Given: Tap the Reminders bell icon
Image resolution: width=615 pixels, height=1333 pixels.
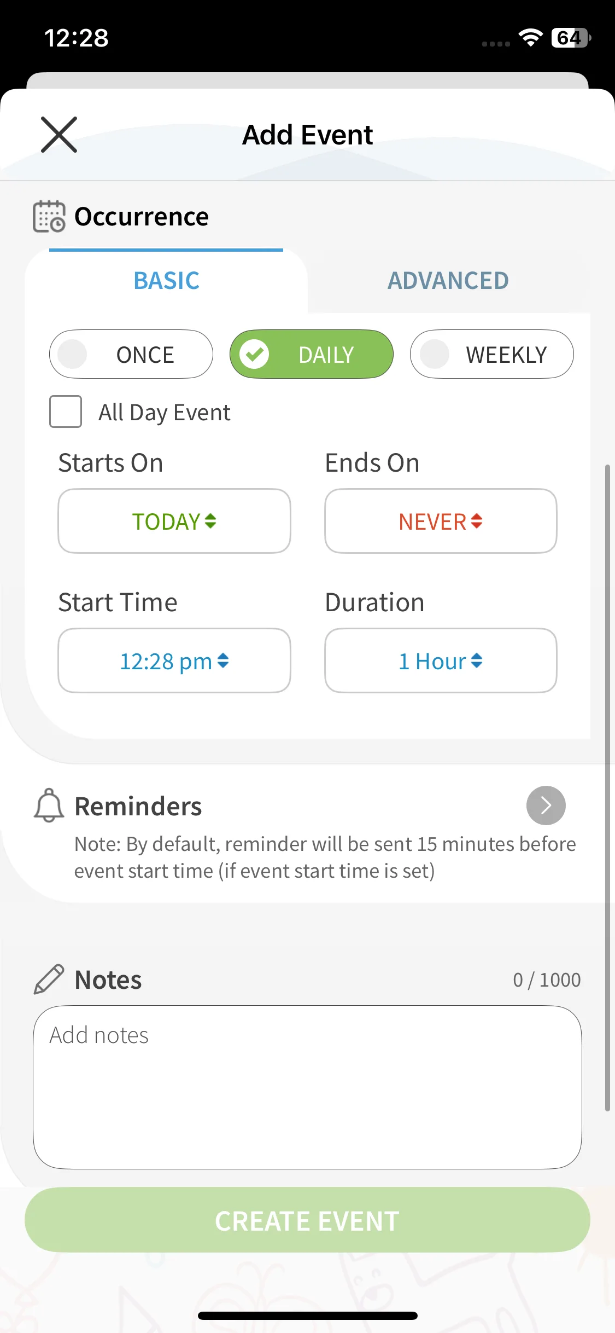Looking at the screenshot, I should pyautogui.click(x=49, y=805).
